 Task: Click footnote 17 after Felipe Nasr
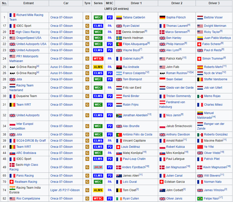tap(221, 198)
